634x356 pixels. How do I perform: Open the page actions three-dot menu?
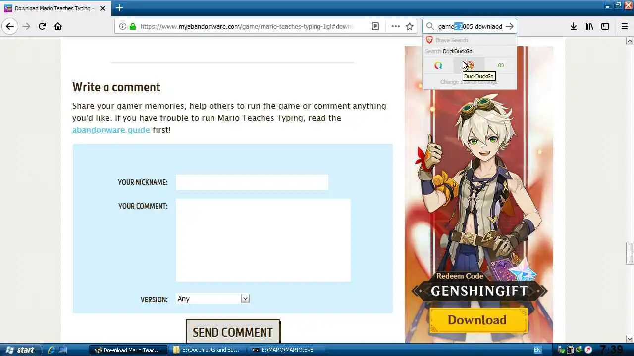point(395,26)
